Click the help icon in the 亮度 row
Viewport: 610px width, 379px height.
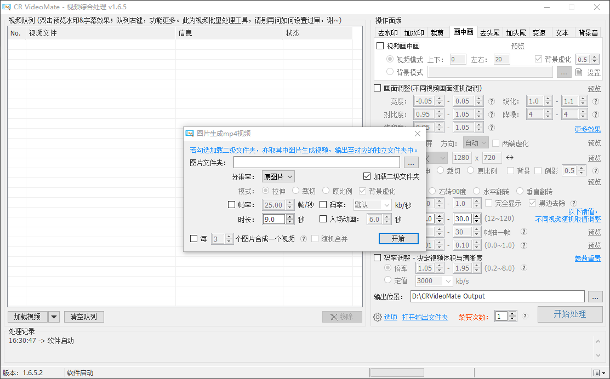pyautogui.click(x=492, y=101)
